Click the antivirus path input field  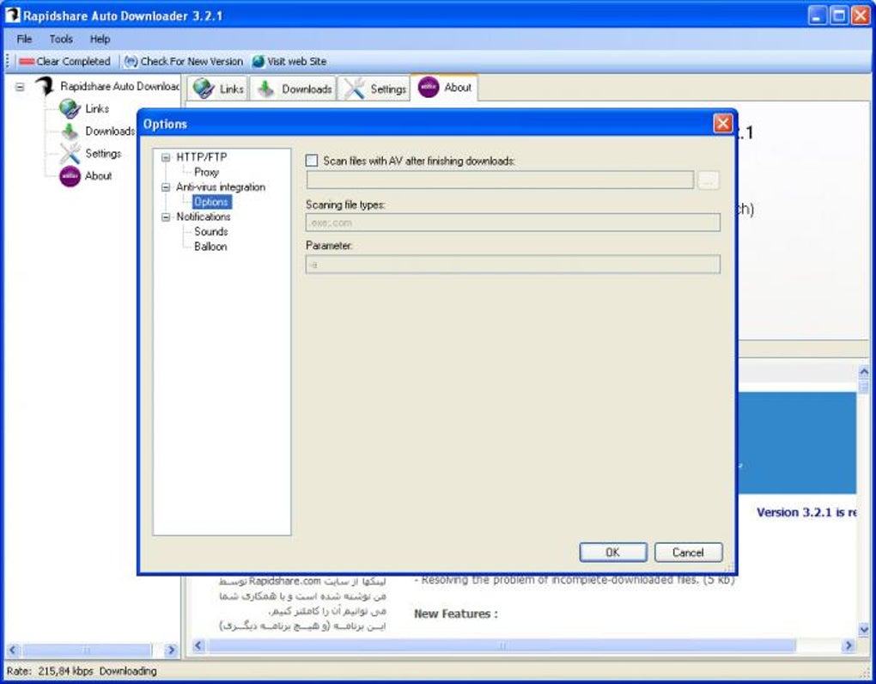pos(500,180)
